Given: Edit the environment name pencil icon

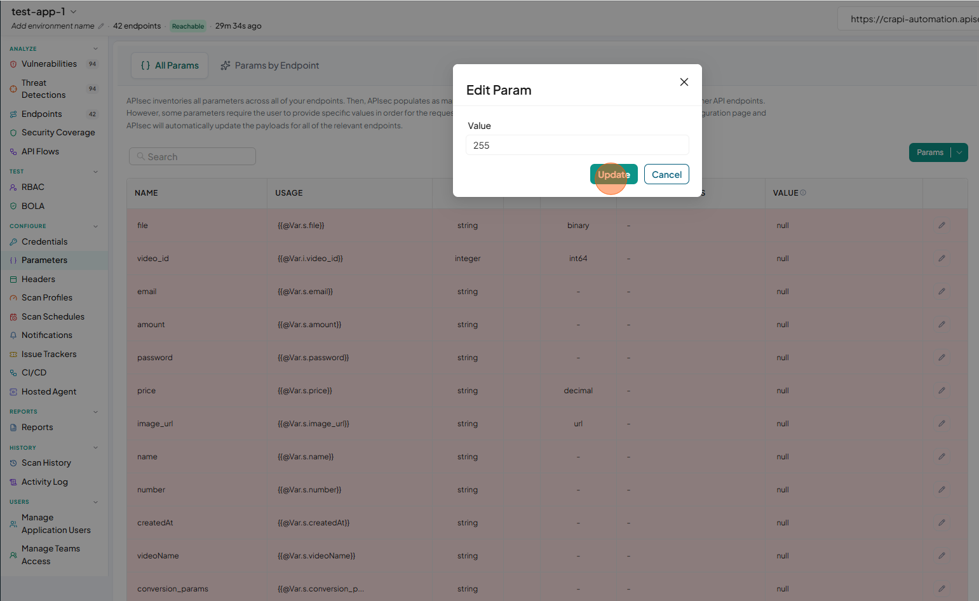Looking at the screenshot, I should click(x=101, y=26).
